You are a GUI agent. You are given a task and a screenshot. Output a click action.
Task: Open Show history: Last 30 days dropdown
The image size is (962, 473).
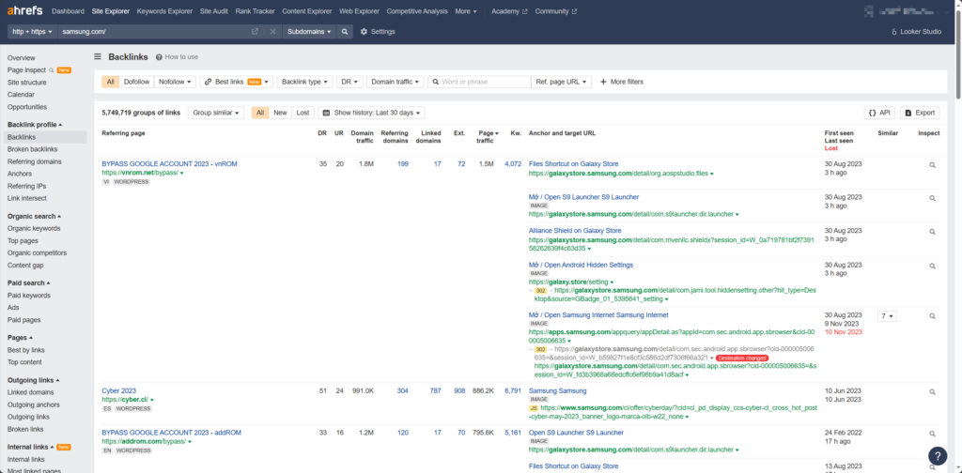pos(371,113)
